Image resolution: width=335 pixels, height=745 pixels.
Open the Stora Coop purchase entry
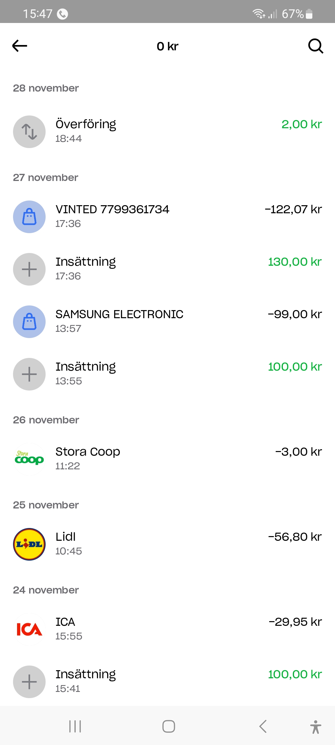click(x=88, y=452)
